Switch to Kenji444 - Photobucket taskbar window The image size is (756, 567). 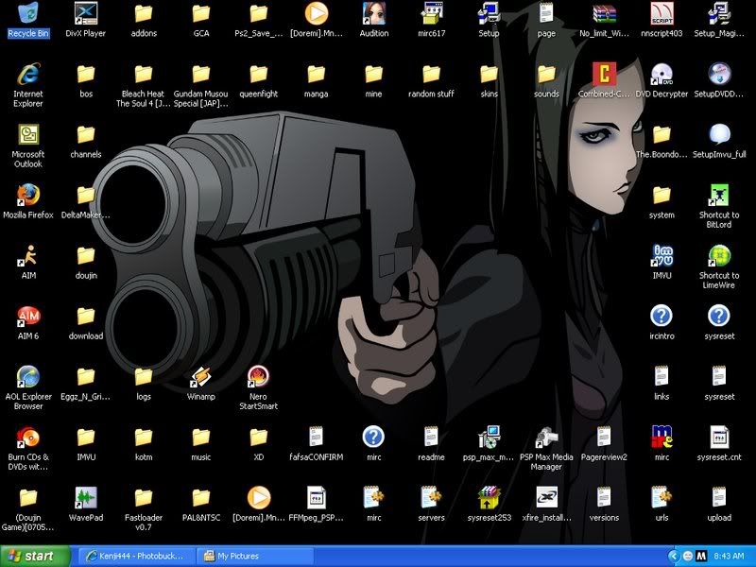[x=136, y=556]
